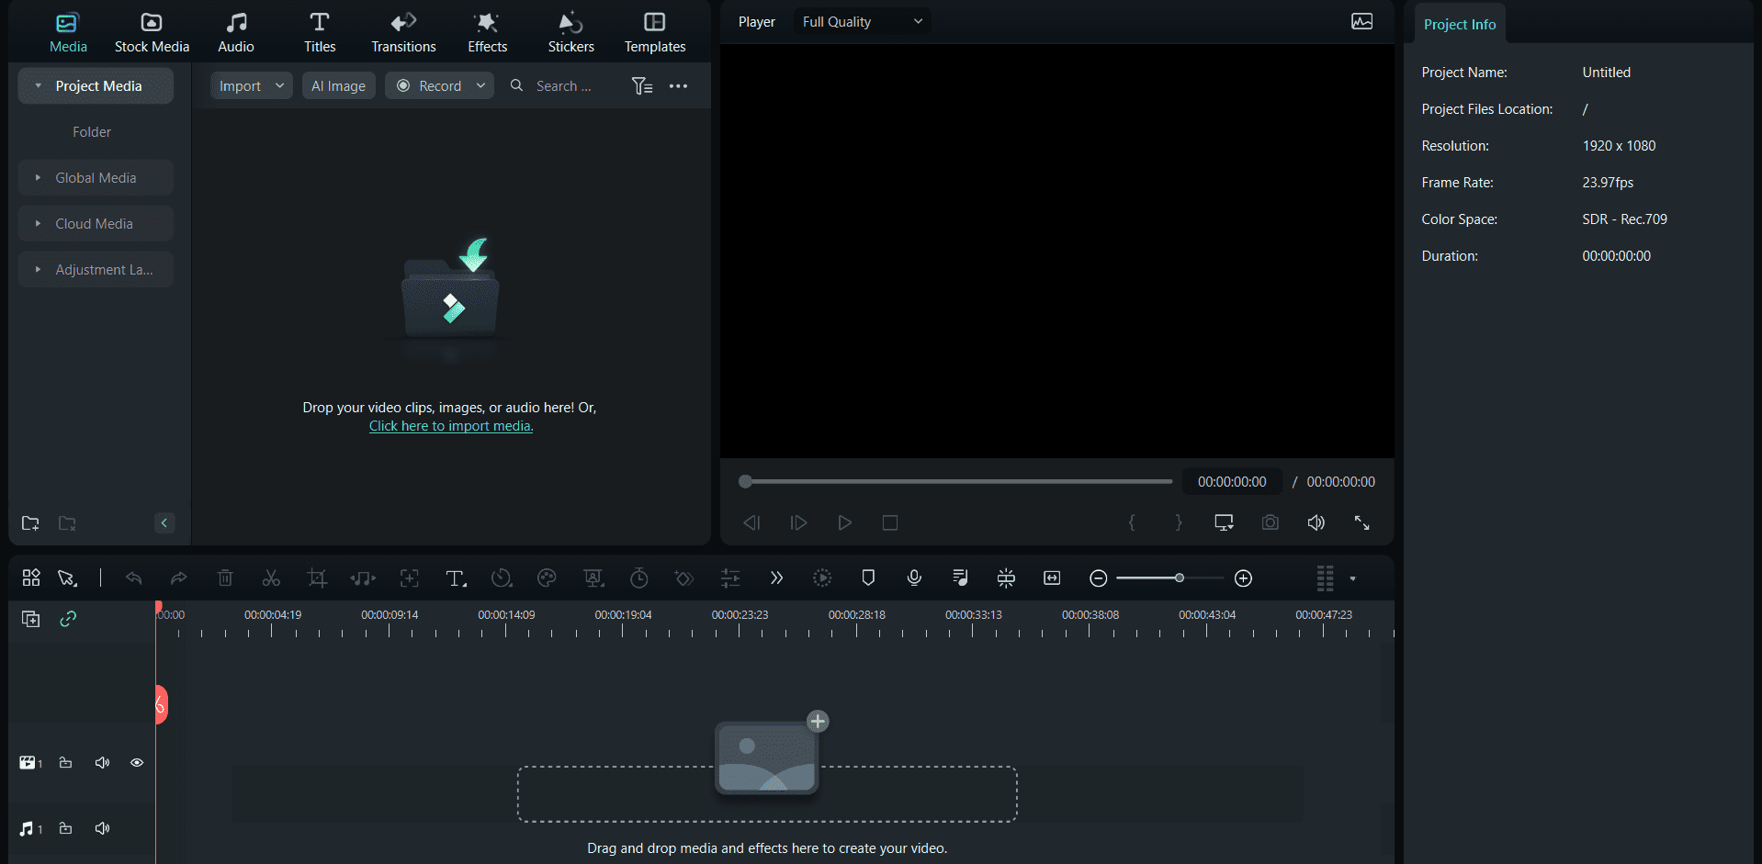
Task: Open the Crop tool on the timeline toolbar
Action: (x=317, y=578)
